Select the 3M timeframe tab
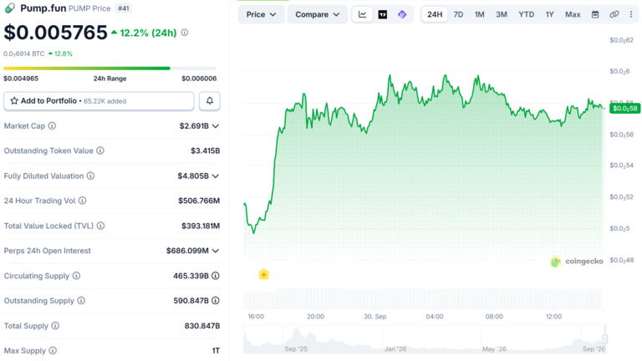This screenshot has height=361, width=642. pyautogui.click(x=502, y=14)
